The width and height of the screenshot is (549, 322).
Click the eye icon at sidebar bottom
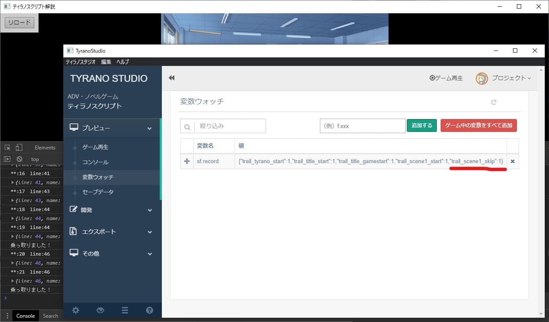point(100,310)
